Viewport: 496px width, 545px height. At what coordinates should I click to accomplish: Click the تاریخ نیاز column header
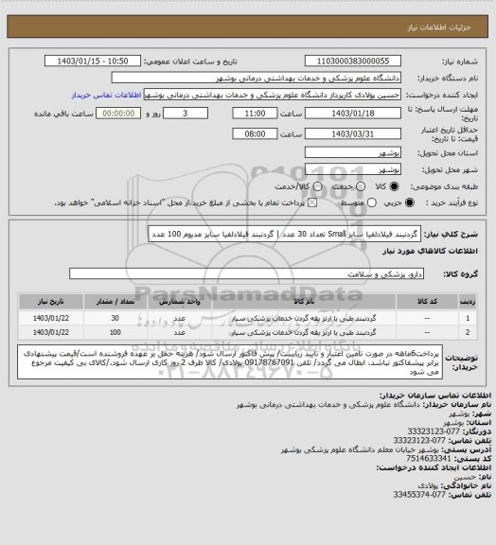click(51, 301)
